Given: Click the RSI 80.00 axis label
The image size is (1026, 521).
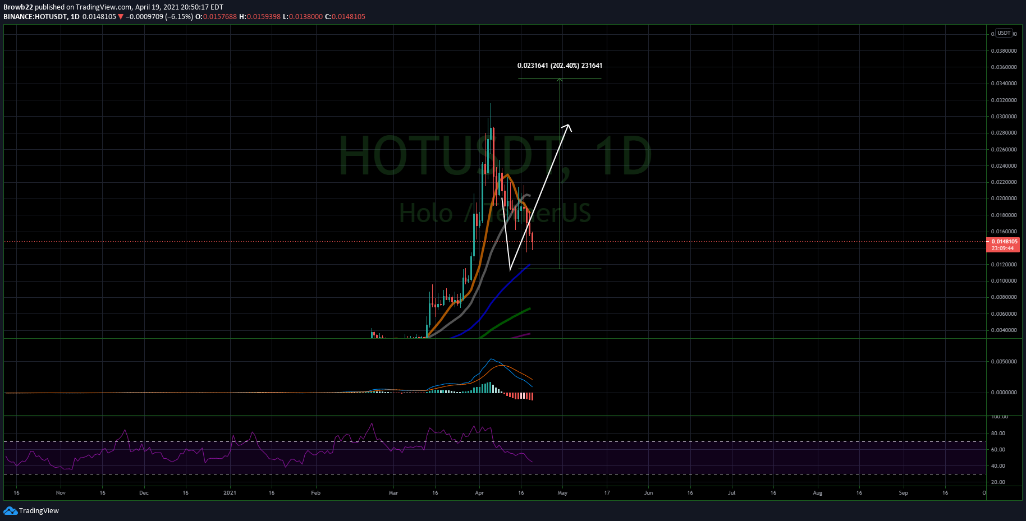Looking at the screenshot, I should click(x=998, y=434).
